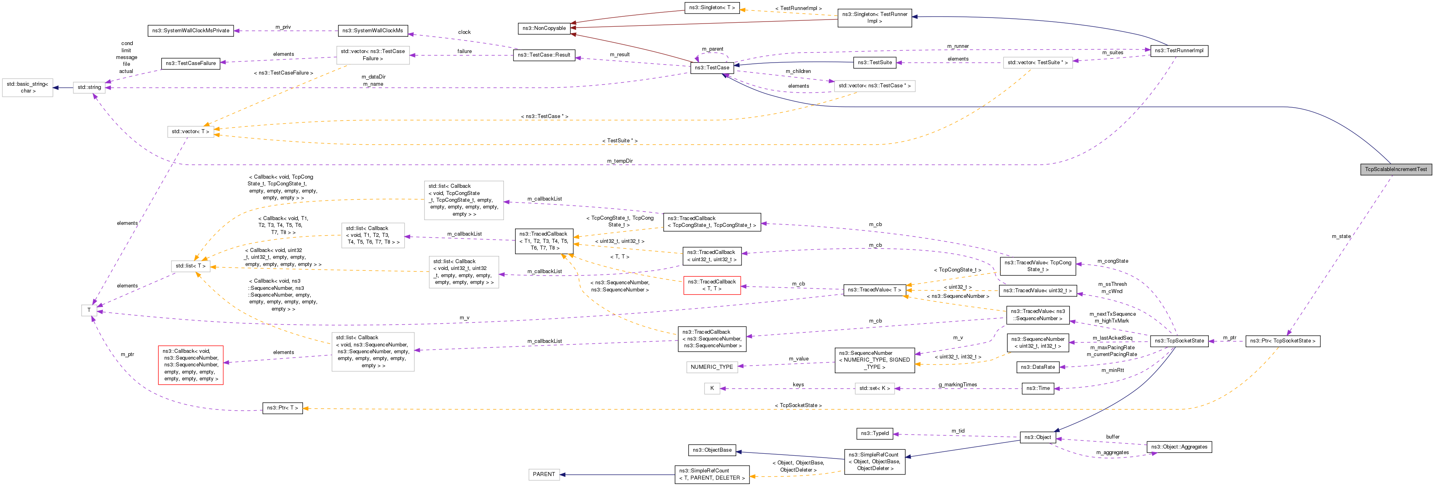Click the ns3::Singleton< T > node
Image resolution: width=1434 pixels, height=486 pixels.
tap(712, 8)
